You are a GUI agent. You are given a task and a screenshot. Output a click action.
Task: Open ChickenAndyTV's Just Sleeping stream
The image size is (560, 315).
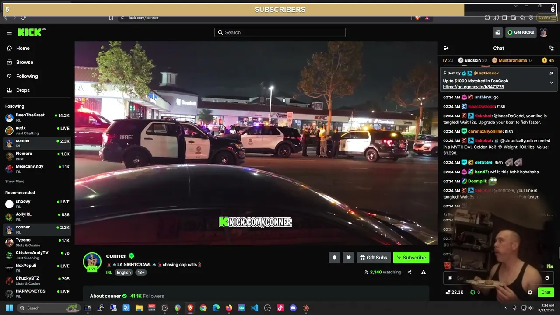coord(37,255)
